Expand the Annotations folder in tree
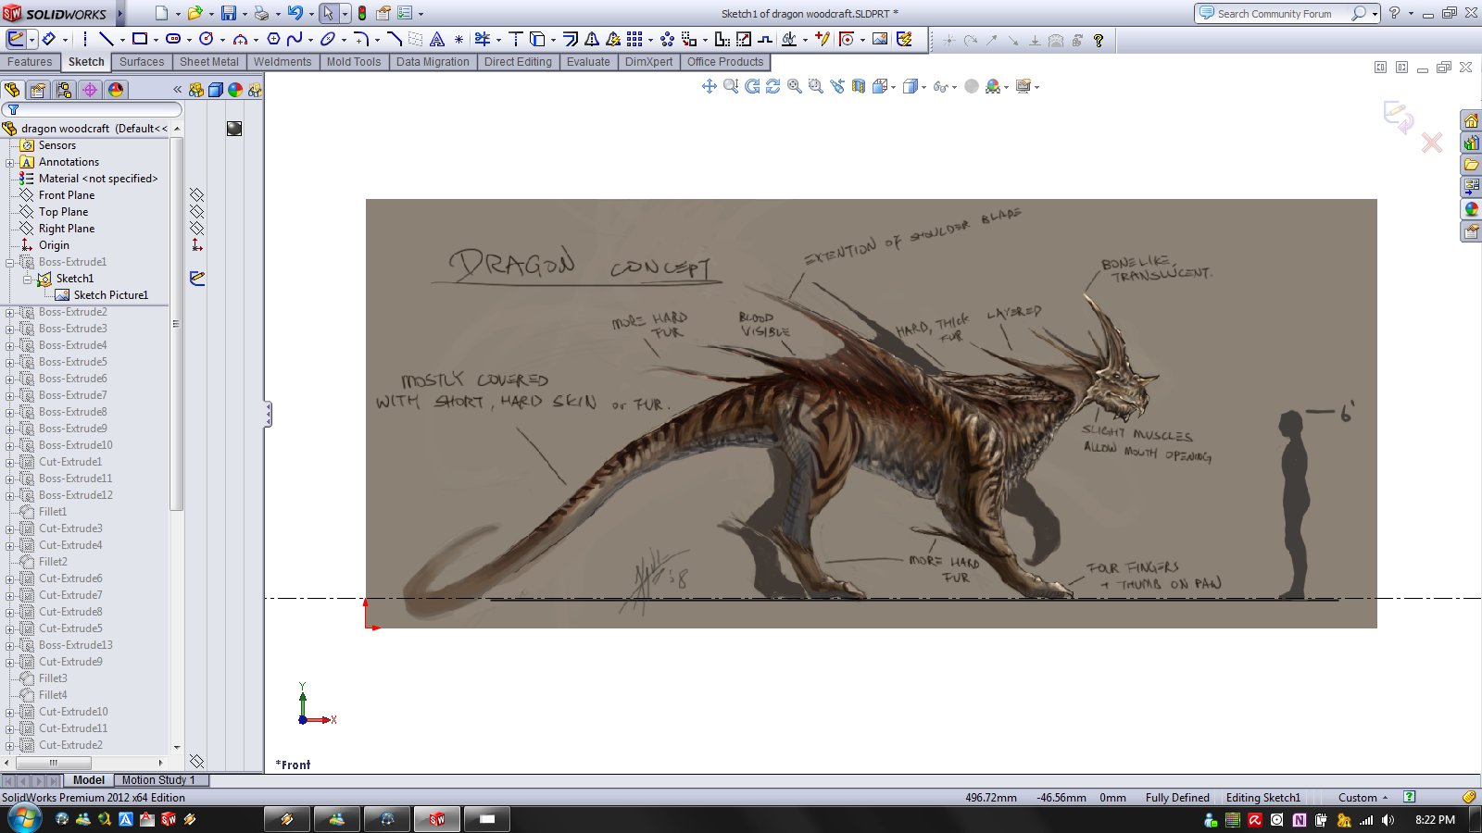Screen dimensions: 1482x833 10,162
